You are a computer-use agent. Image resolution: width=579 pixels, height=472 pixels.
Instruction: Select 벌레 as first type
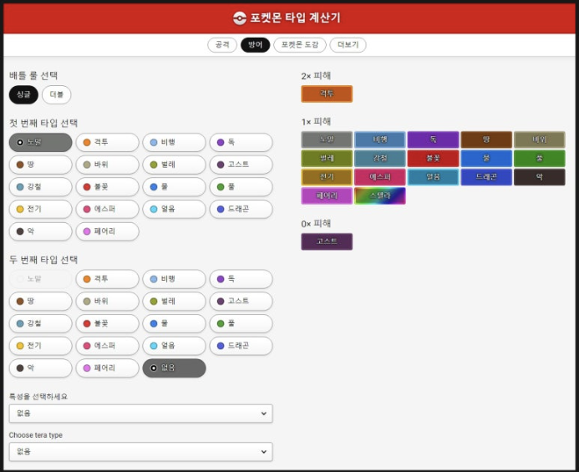pos(175,165)
